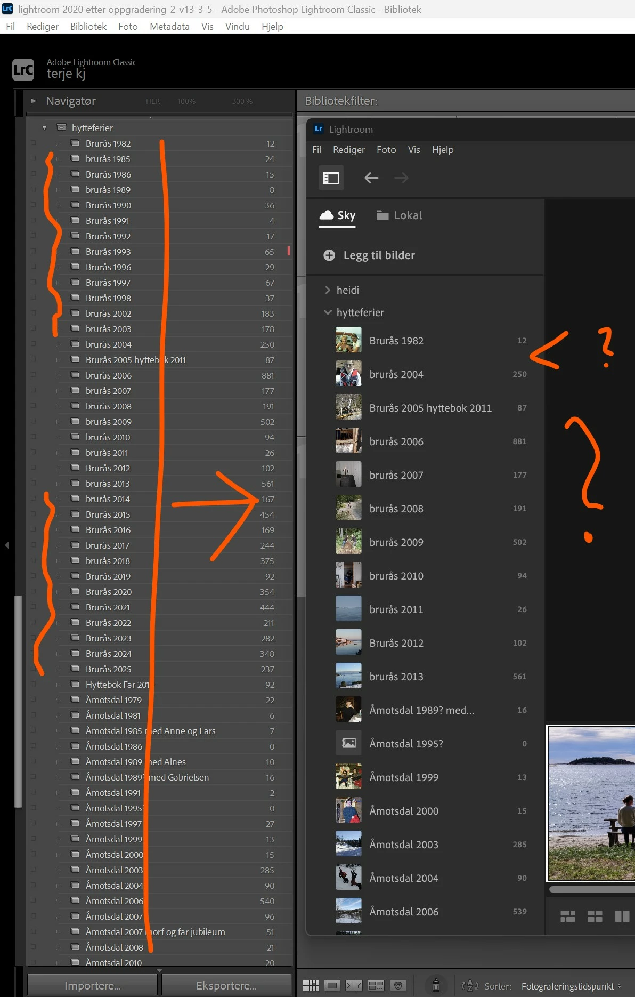The image size is (635, 997).
Task: Set Navigator zoom to 300 %
Action: (x=242, y=101)
